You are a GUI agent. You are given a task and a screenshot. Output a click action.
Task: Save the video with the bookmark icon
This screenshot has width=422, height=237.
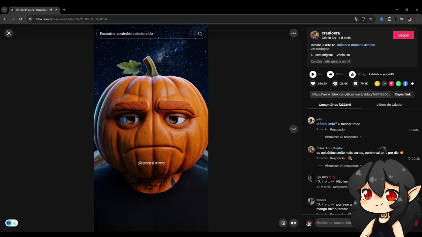click(x=355, y=84)
